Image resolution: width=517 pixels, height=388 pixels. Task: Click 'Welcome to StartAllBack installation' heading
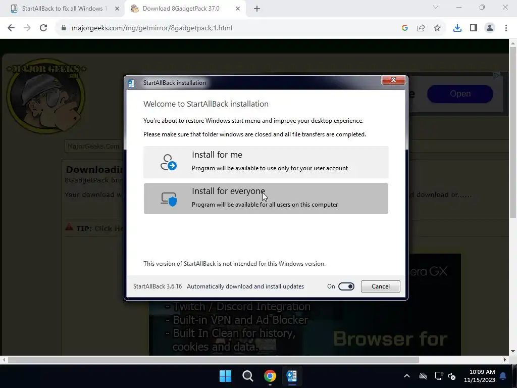[x=206, y=104]
